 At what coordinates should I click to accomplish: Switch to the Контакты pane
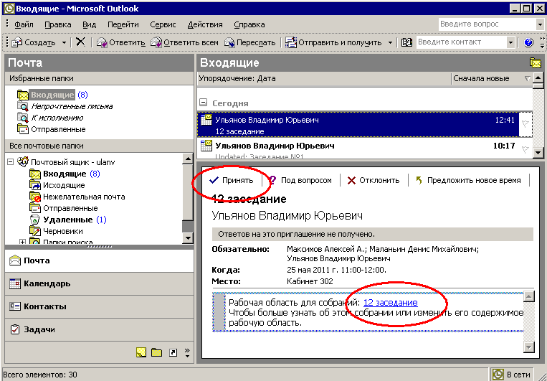click(99, 306)
